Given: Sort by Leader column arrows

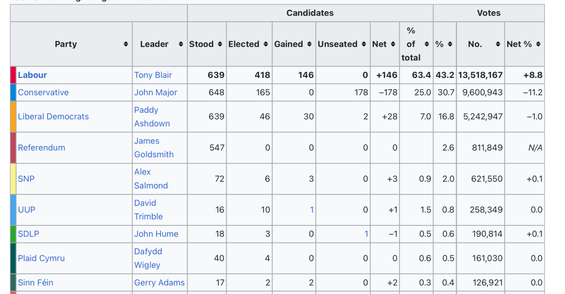Looking at the screenshot, I should (181, 44).
